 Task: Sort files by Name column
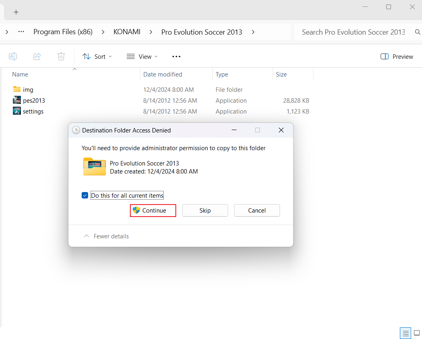[20, 74]
